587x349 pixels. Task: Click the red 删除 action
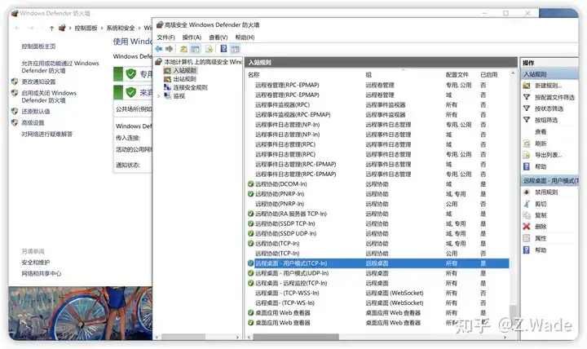click(541, 227)
